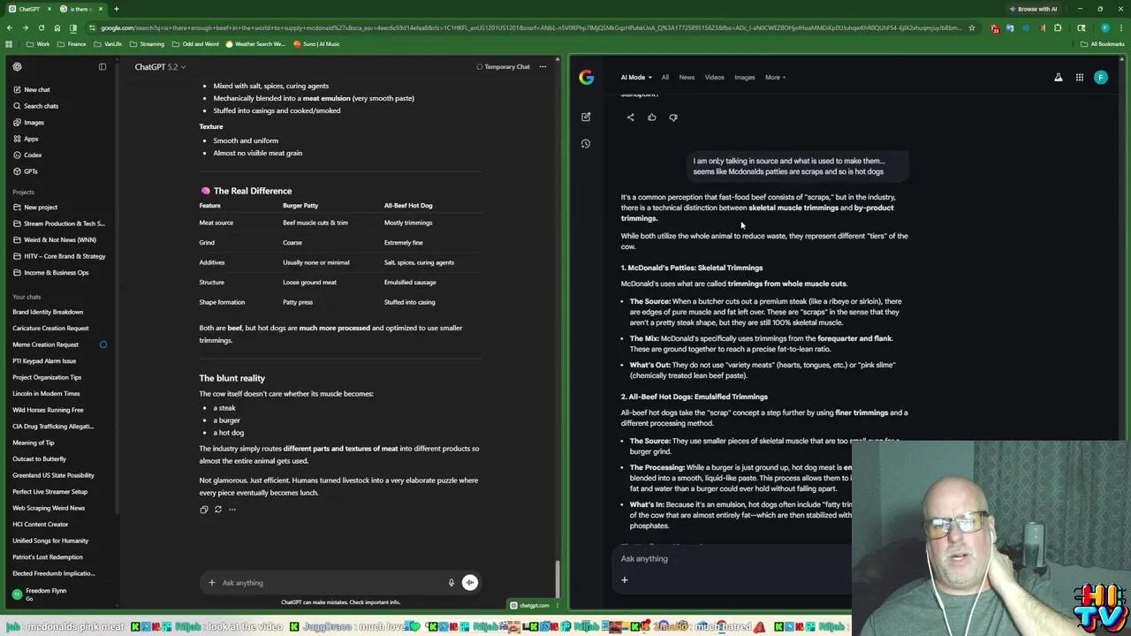Click the microphone dictation icon in ChatGPT
The width and height of the screenshot is (1131, 636).
coord(451,582)
